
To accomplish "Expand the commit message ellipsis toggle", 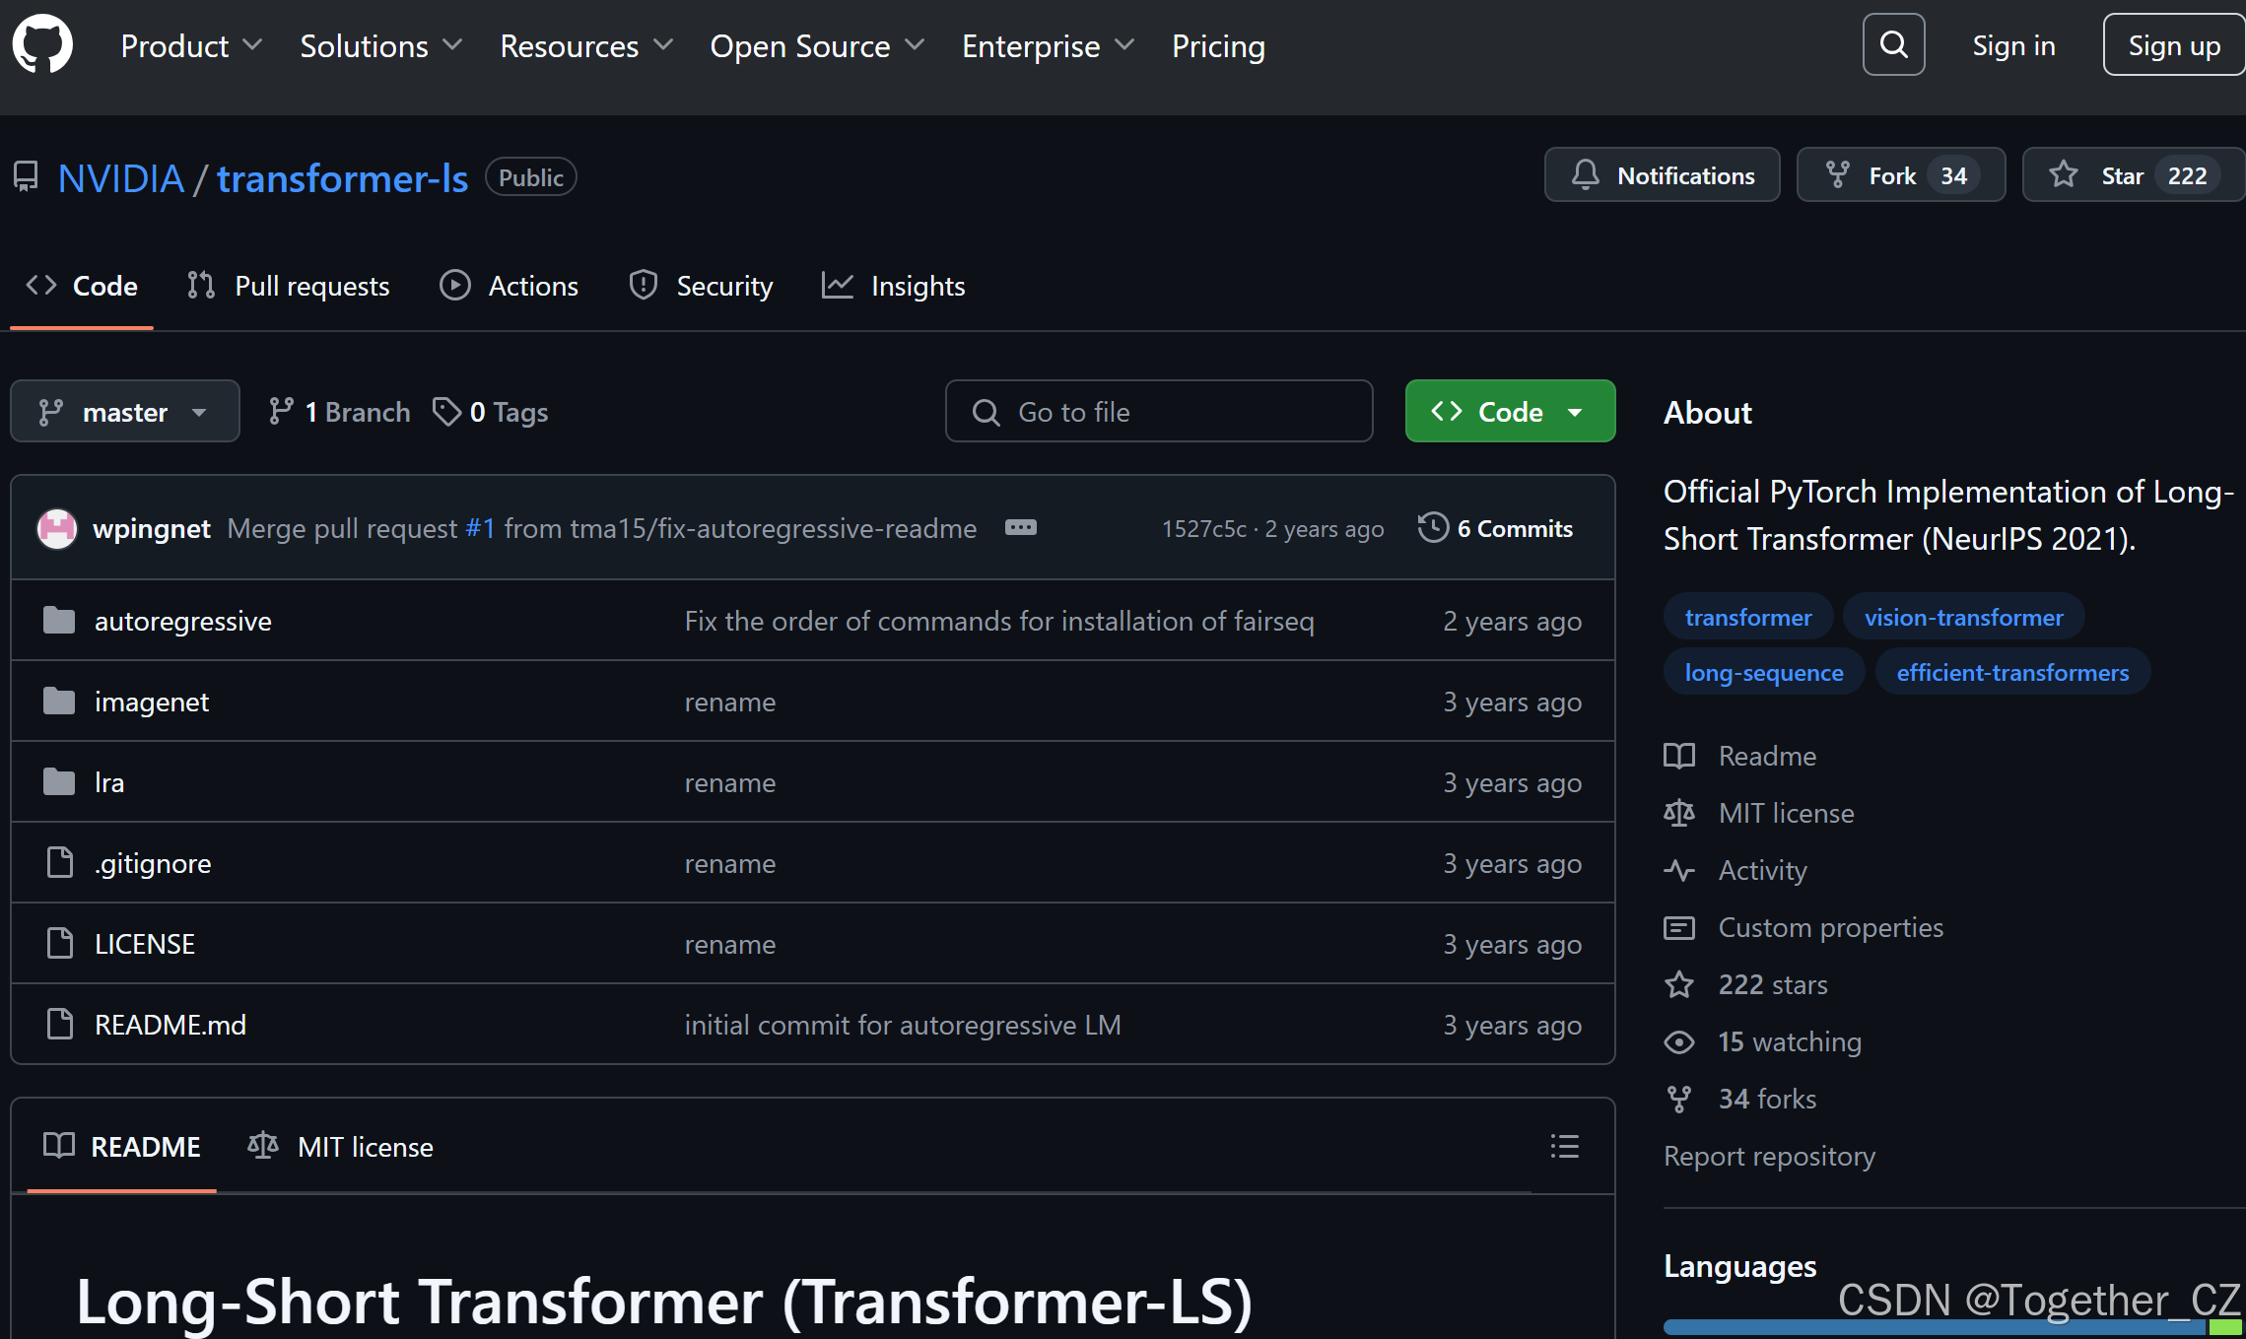I will coord(1021,528).
